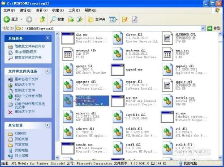Open the Favorites (收藏) menu
Viewport: 224px width, 167px height.
point(58,10)
